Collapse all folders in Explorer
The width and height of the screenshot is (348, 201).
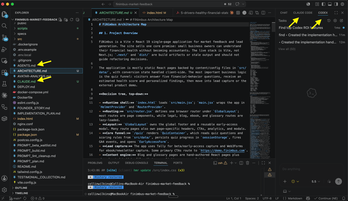(78, 20)
